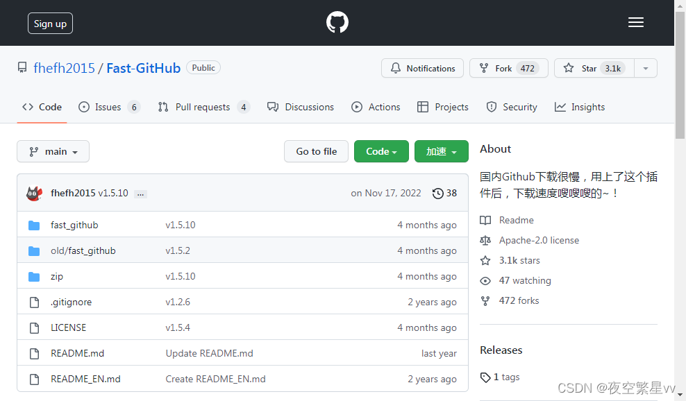This screenshot has width=686, height=401.
Task: Open the 加速 dropdown button
Action: pos(442,151)
